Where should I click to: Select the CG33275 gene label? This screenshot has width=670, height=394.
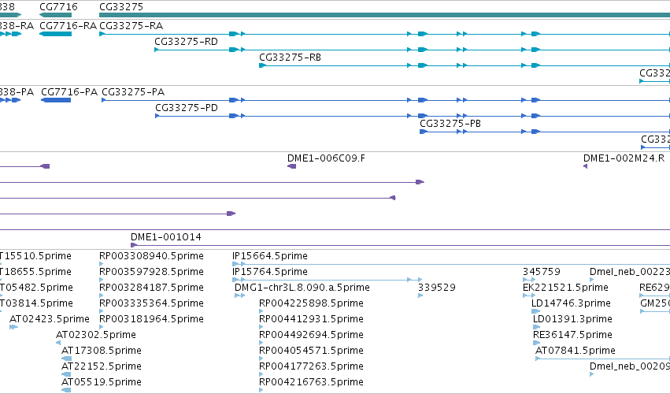click(121, 7)
